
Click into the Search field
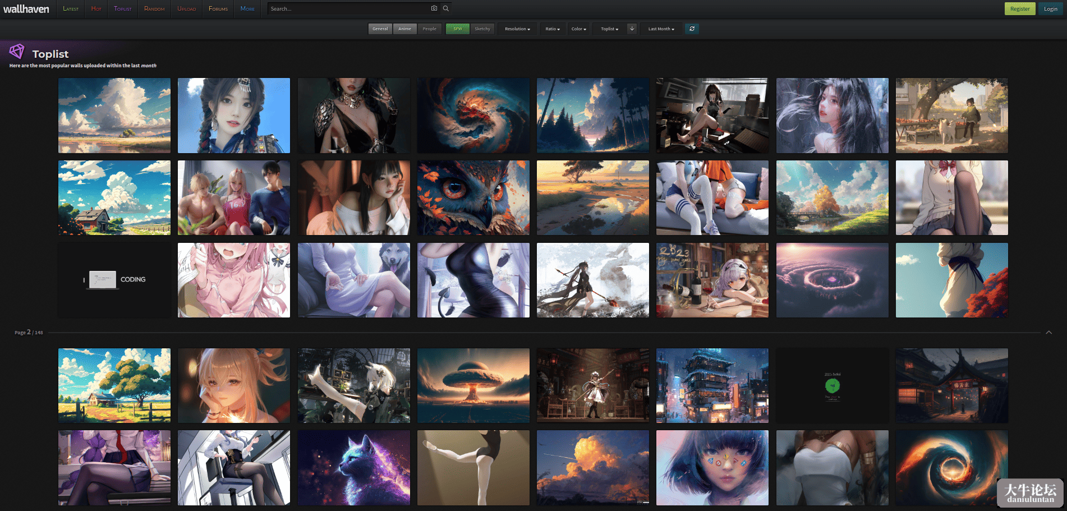[348, 8]
